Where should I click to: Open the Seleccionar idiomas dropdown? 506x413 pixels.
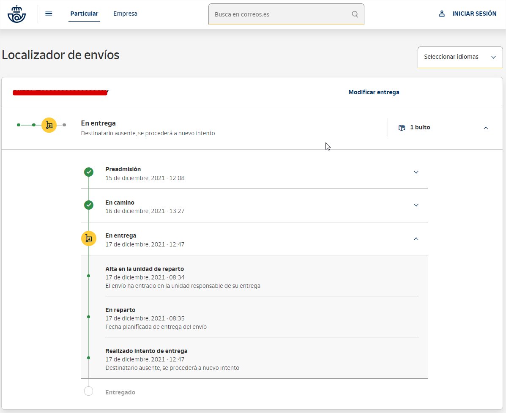click(460, 57)
